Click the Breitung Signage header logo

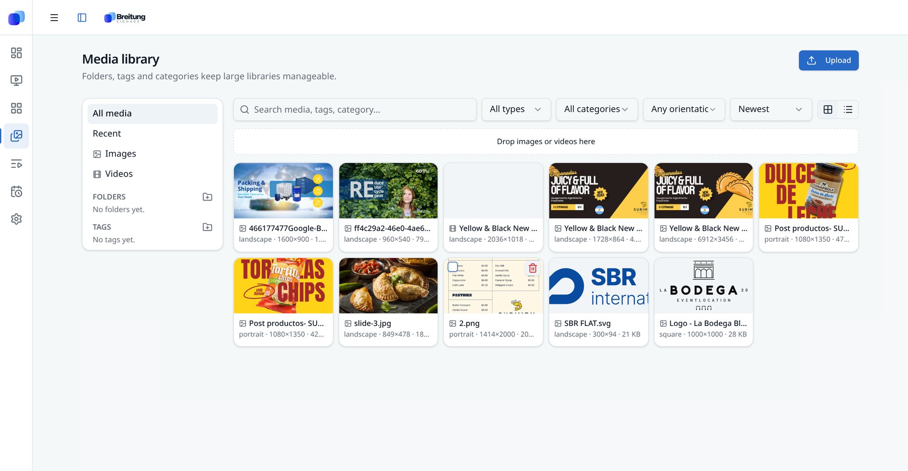click(x=125, y=18)
